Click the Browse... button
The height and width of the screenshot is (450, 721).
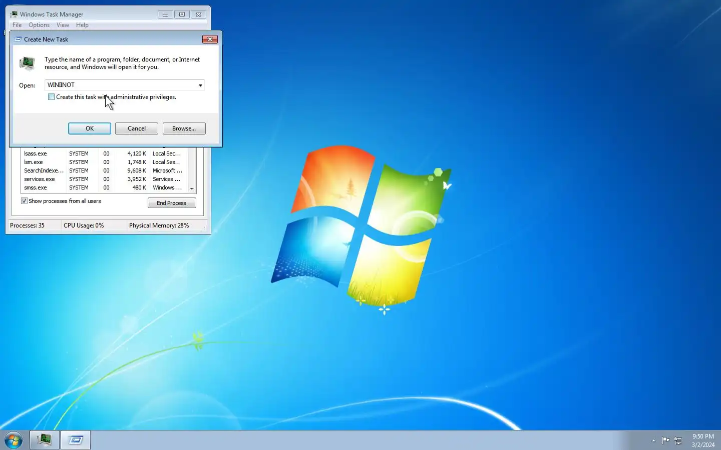tap(184, 128)
